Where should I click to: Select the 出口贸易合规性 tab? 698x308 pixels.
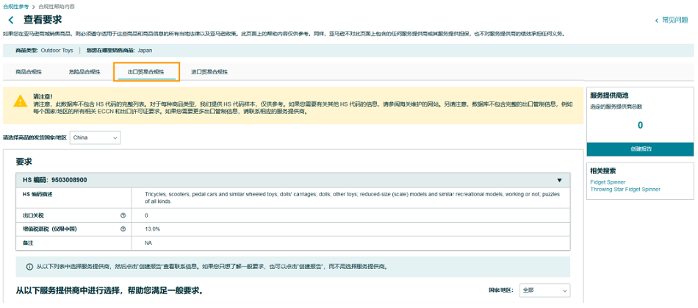[x=146, y=72]
